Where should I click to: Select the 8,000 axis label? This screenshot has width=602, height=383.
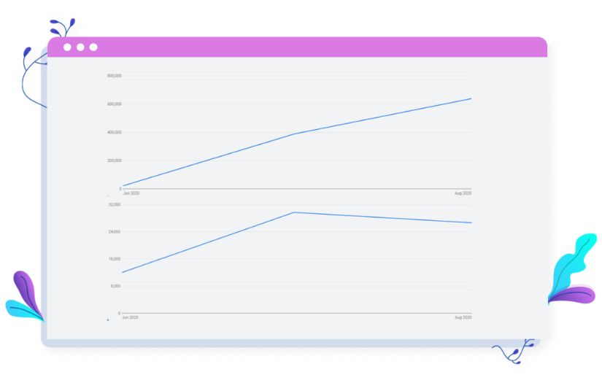click(x=115, y=286)
